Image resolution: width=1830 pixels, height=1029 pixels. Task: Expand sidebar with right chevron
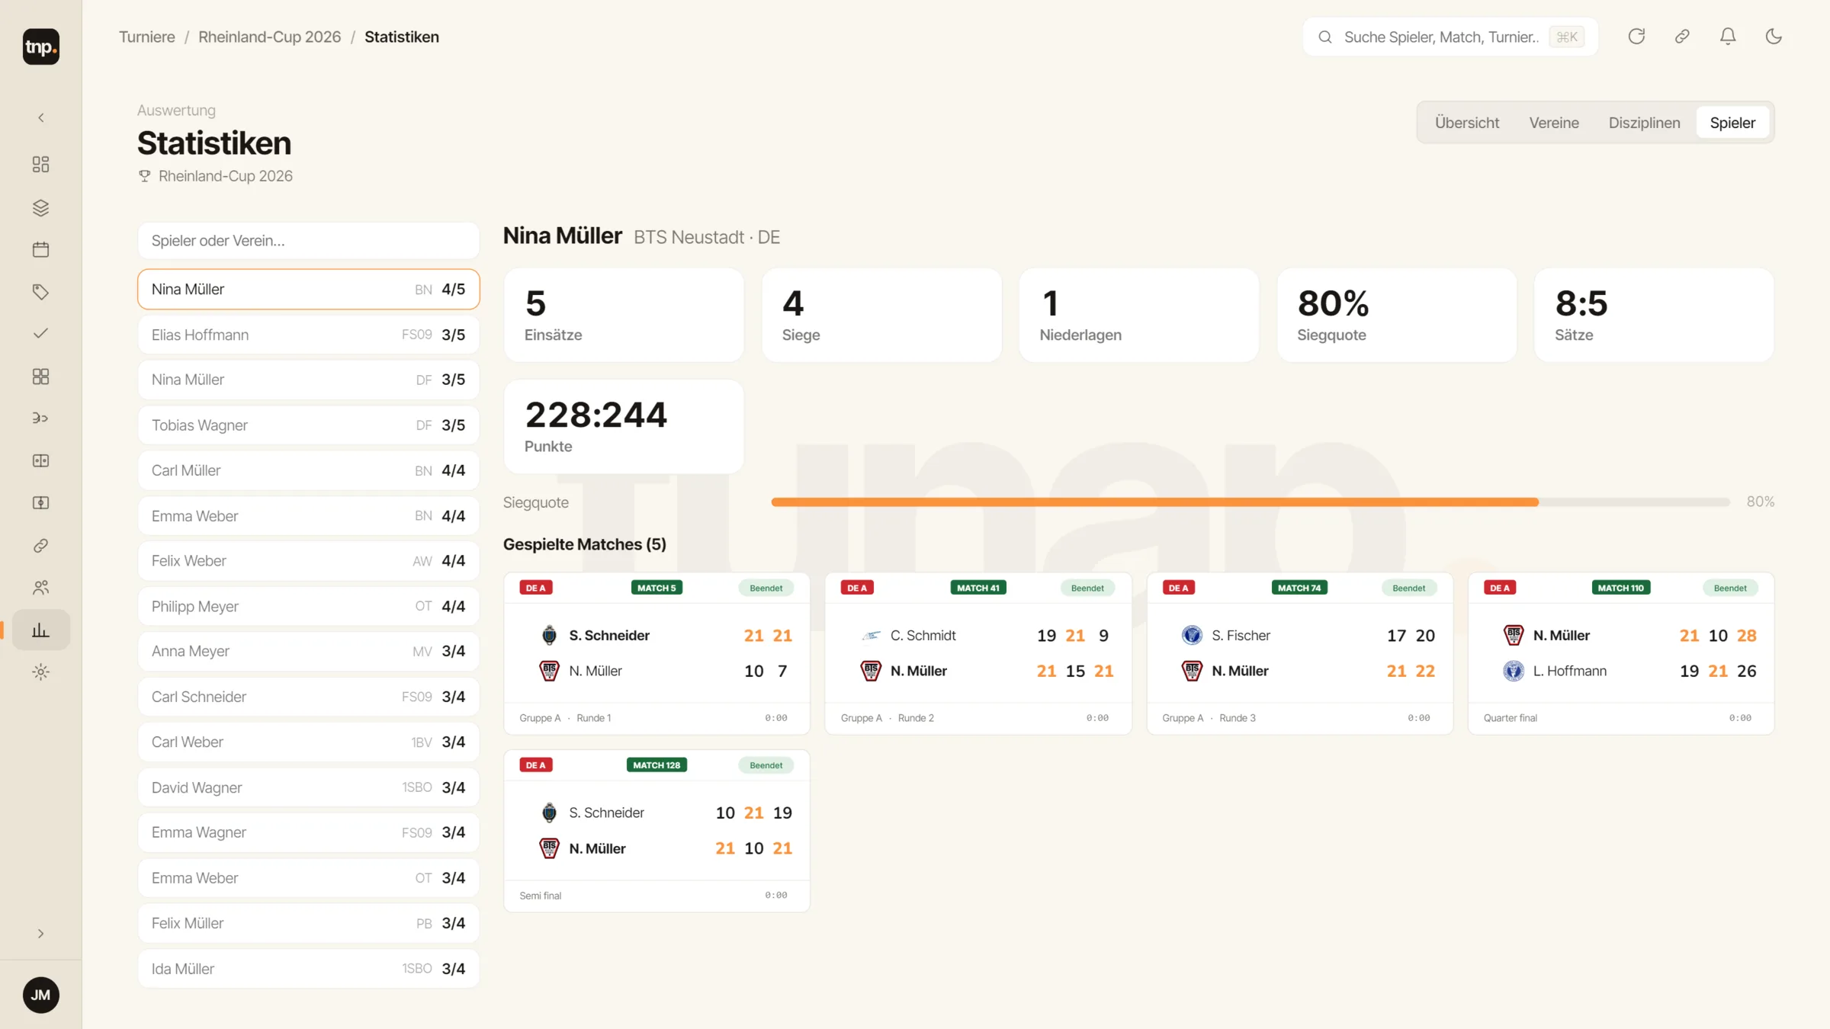tap(41, 934)
